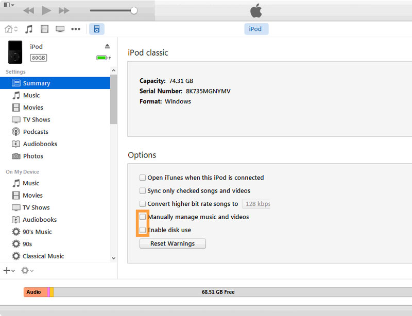Click the Podcasts broadcast icon
Image resolution: width=412 pixels, height=316 pixels.
click(x=16, y=132)
